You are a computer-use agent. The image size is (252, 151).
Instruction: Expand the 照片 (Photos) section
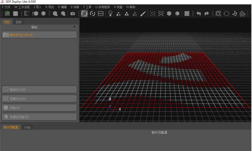(x=39, y=35)
